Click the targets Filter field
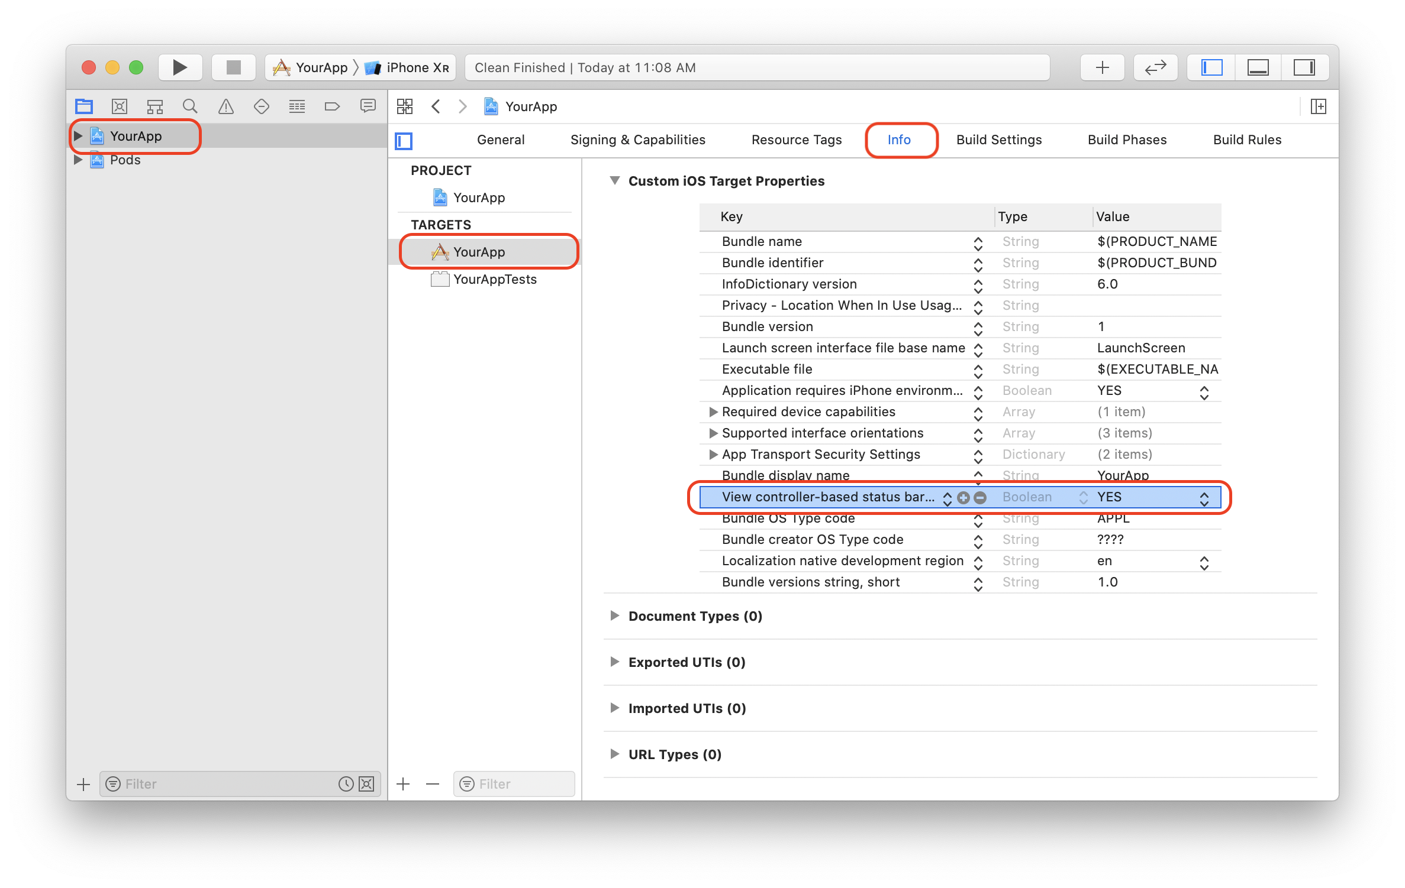Viewport: 1405px width, 888px height. coord(514,784)
